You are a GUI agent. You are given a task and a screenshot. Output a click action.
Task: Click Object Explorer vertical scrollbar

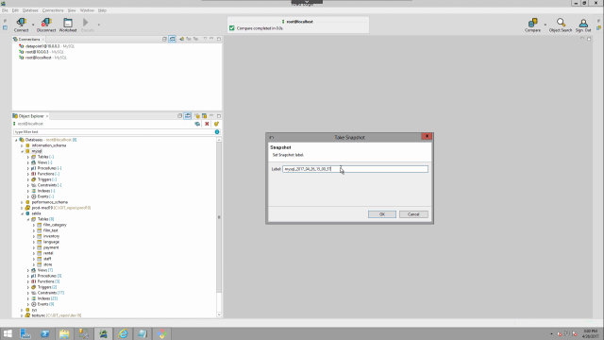pyautogui.click(x=219, y=217)
